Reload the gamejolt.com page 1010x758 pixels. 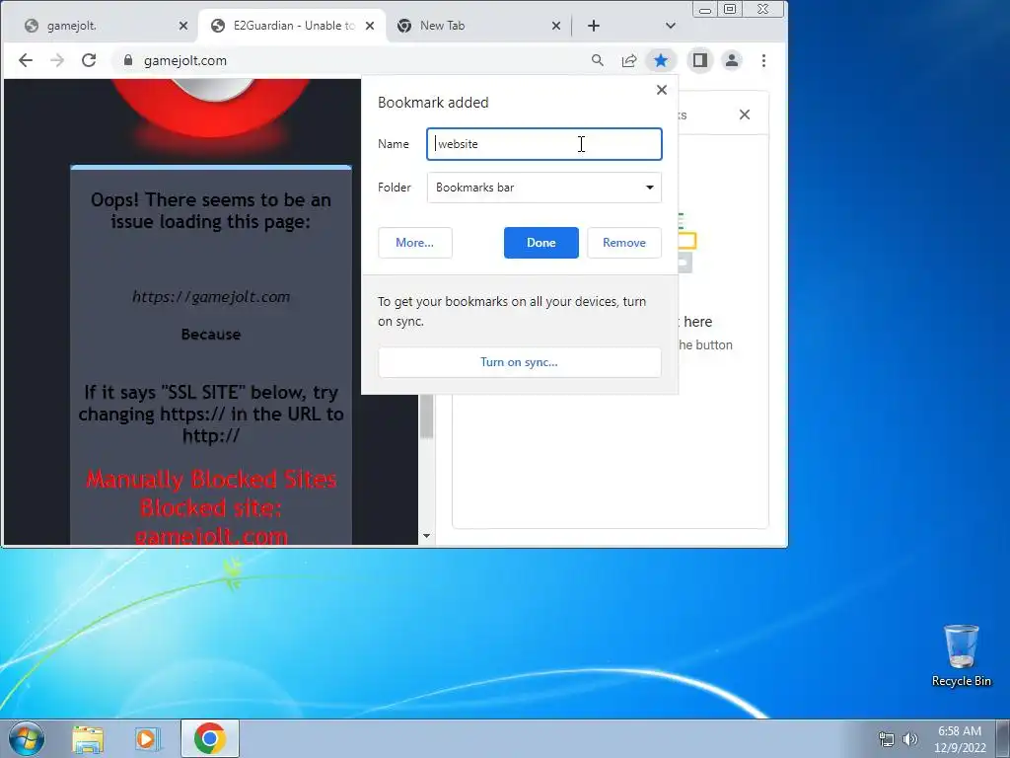coord(89,60)
